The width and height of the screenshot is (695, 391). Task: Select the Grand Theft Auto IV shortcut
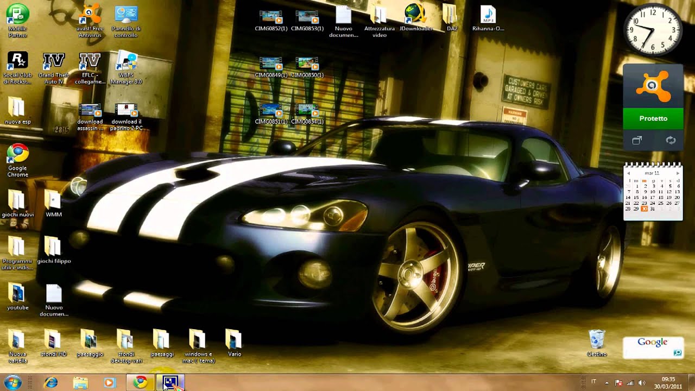[x=54, y=68]
